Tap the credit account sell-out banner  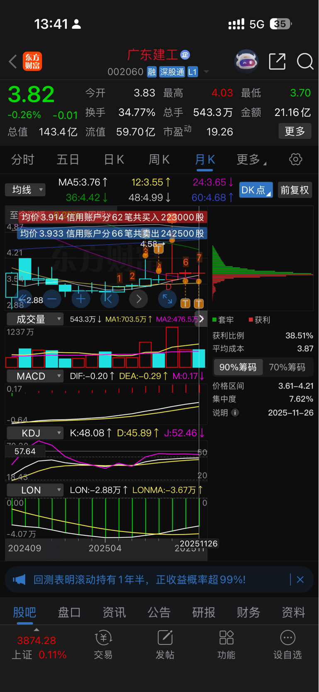point(112,233)
